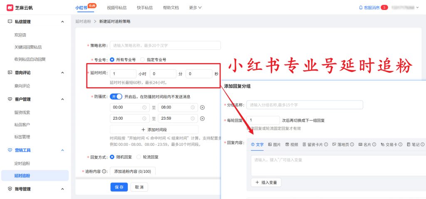This screenshot has height=199, width=426.
Task: Remove the 23:00 至 23:59 time range
Action: (x=202, y=119)
